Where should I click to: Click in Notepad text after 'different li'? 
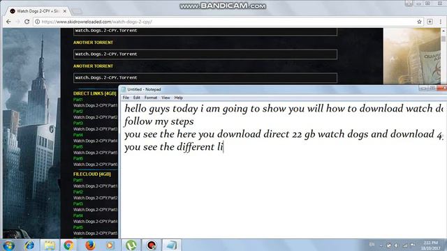tap(223, 147)
